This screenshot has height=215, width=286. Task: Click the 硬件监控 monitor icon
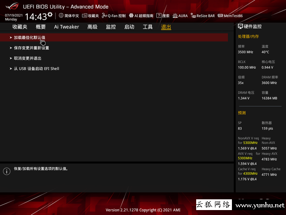click(240, 26)
